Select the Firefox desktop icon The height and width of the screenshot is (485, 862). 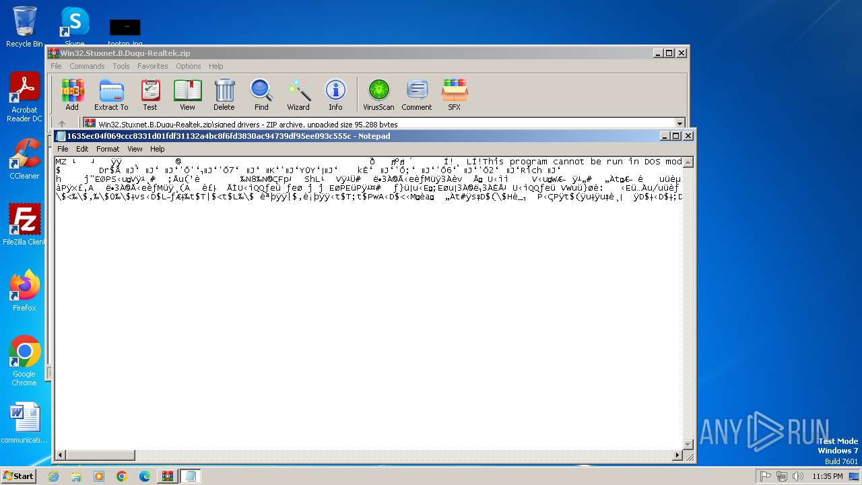coord(24,291)
